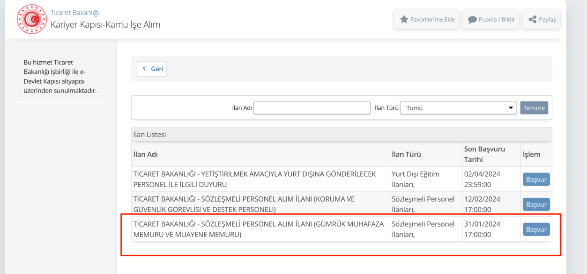The height and width of the screenshot is (274, 587).
Task: Apply to the GÜMRÜK MUHAFAZA MEMURU announcement
Action: tap(536, 230)
